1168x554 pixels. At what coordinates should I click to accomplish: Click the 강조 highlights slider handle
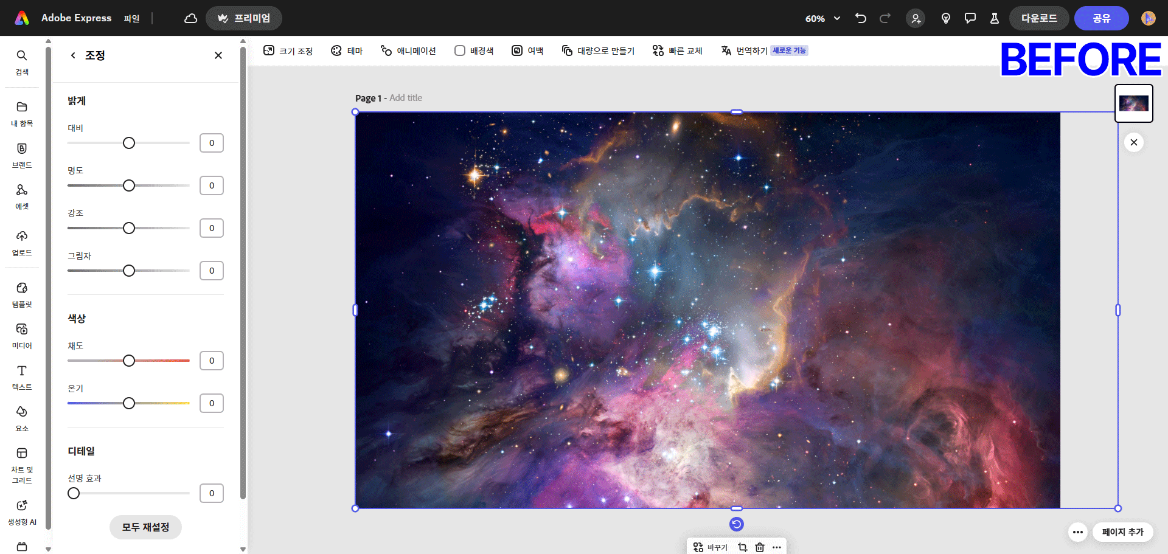click(129, 228)
